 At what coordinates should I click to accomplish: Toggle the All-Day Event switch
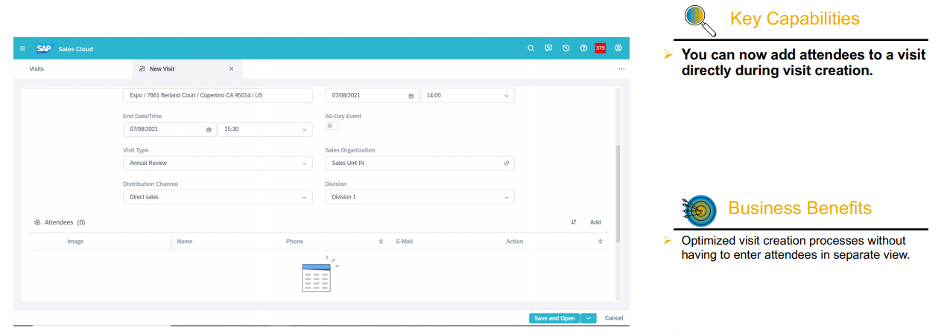(332, 126)
